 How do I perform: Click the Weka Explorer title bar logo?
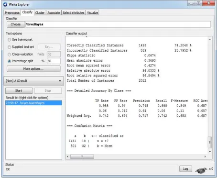pos(5,4)
